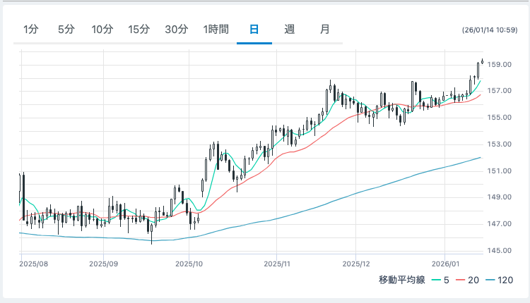Click the 26/01/14 10:59 timestamp

coord(490,30)
